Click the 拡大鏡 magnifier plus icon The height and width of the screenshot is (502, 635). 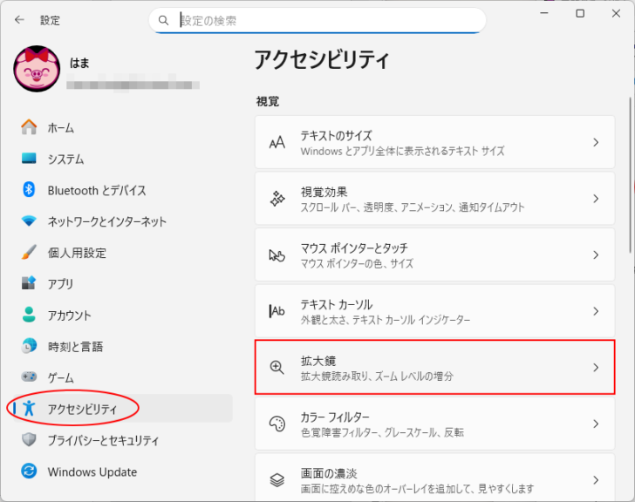(277, 367)
